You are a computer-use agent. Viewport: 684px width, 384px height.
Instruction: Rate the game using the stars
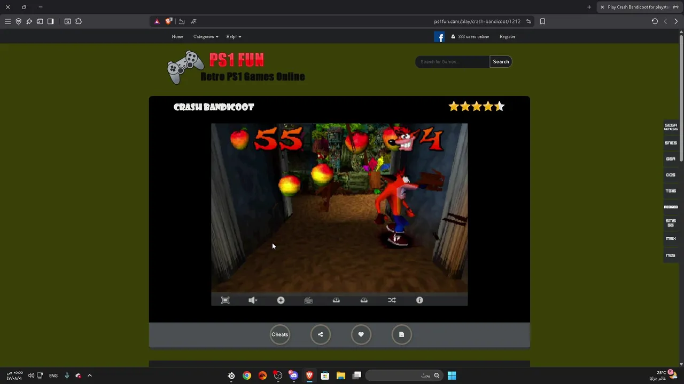point(477,107)
